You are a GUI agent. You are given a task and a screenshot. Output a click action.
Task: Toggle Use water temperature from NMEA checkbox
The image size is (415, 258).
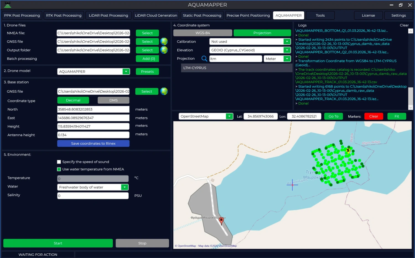[x=59, y=169]
